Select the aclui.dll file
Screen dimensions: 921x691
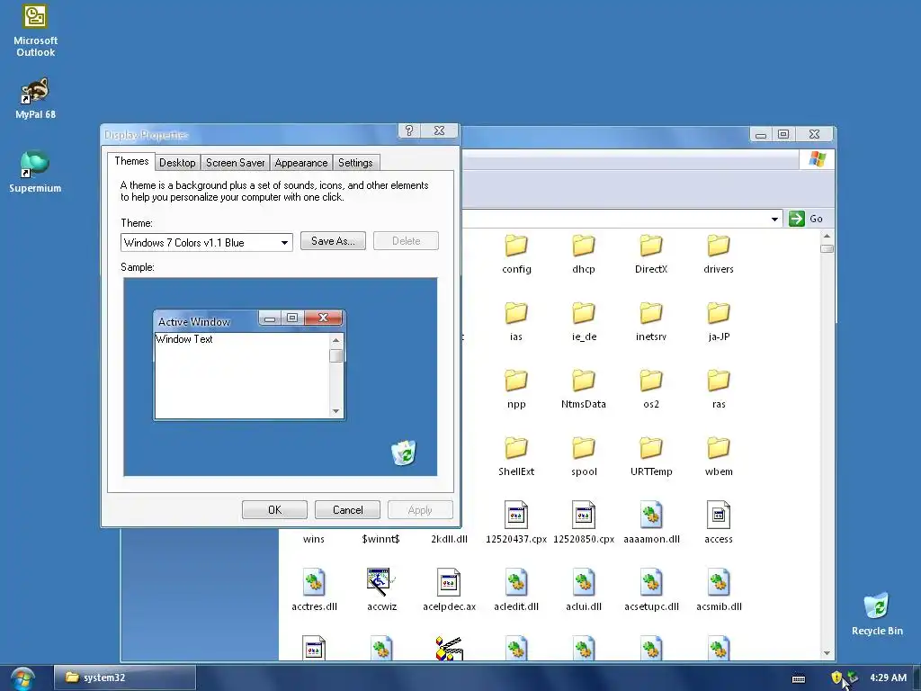pos(583,590)
